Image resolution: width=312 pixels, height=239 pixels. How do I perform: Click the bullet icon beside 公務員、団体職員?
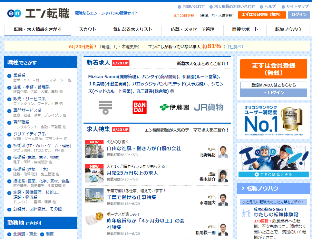tap(9, 209)
